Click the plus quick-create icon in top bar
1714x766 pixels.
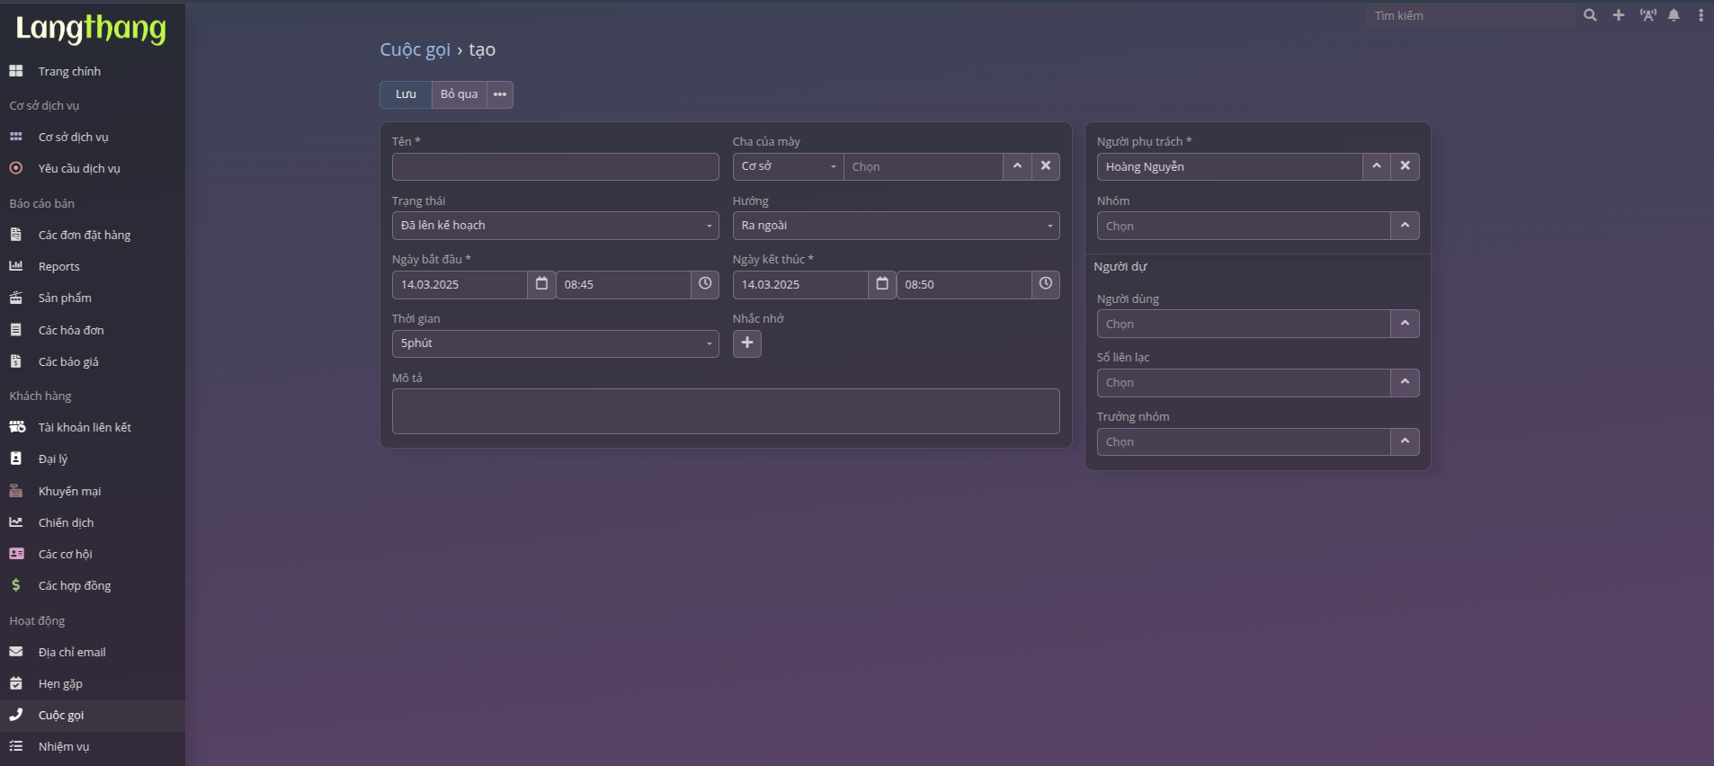pos(1618,15)
